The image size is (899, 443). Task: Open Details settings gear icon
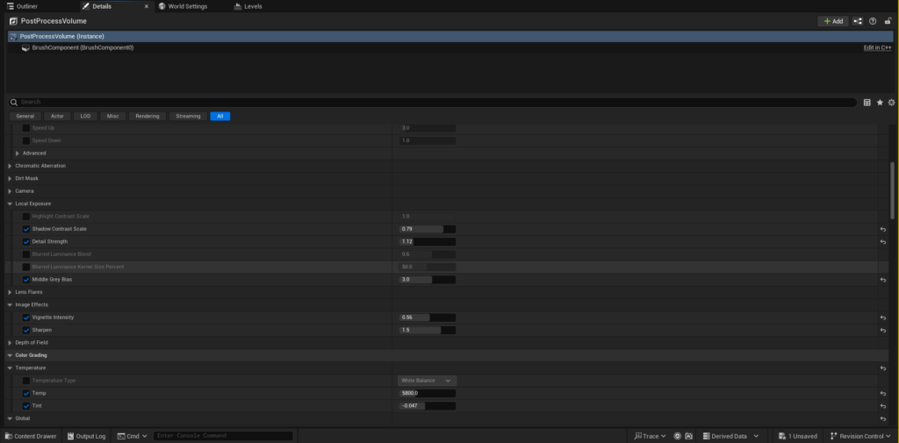(x=892, y=103)
